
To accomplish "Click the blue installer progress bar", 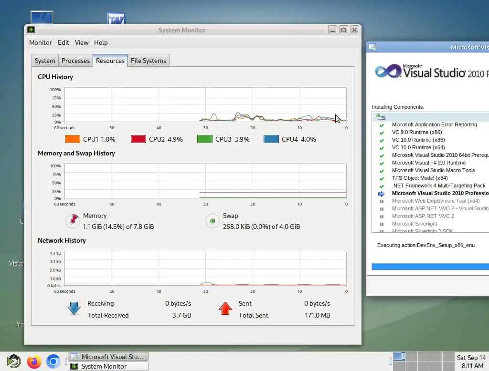I will click(x=430, y=267).
